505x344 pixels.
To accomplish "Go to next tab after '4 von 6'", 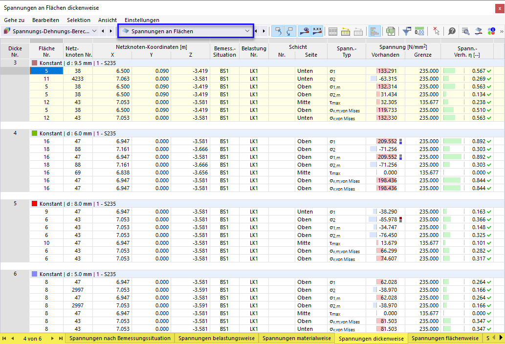I will [x=52, y=338].
